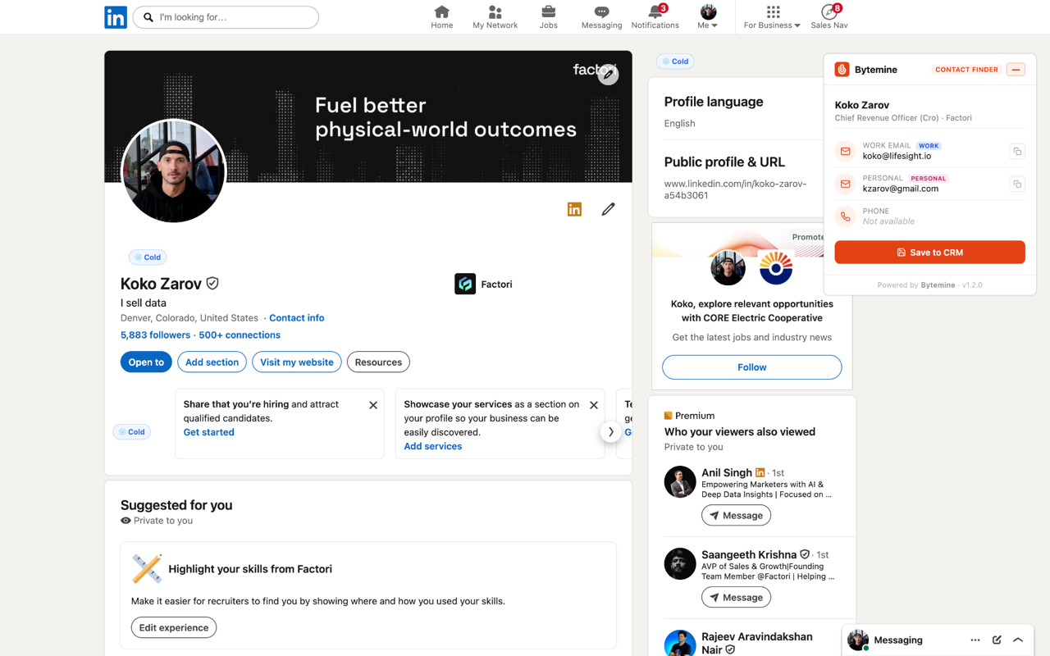
Task: Click the work email envelope icon
Action: tap(845, 151)
